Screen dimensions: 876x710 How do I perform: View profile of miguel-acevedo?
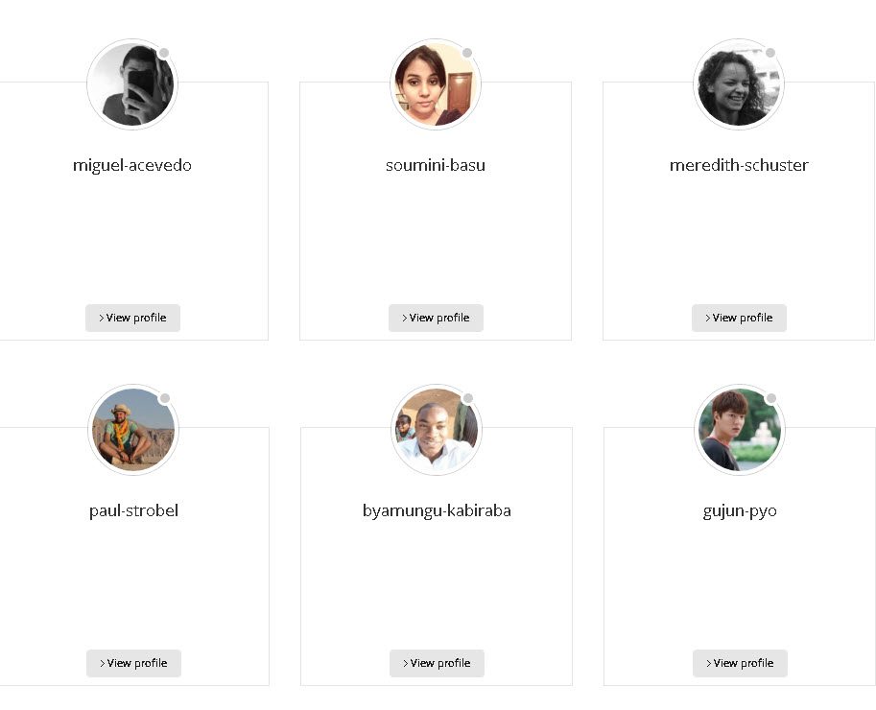[133, 318]
